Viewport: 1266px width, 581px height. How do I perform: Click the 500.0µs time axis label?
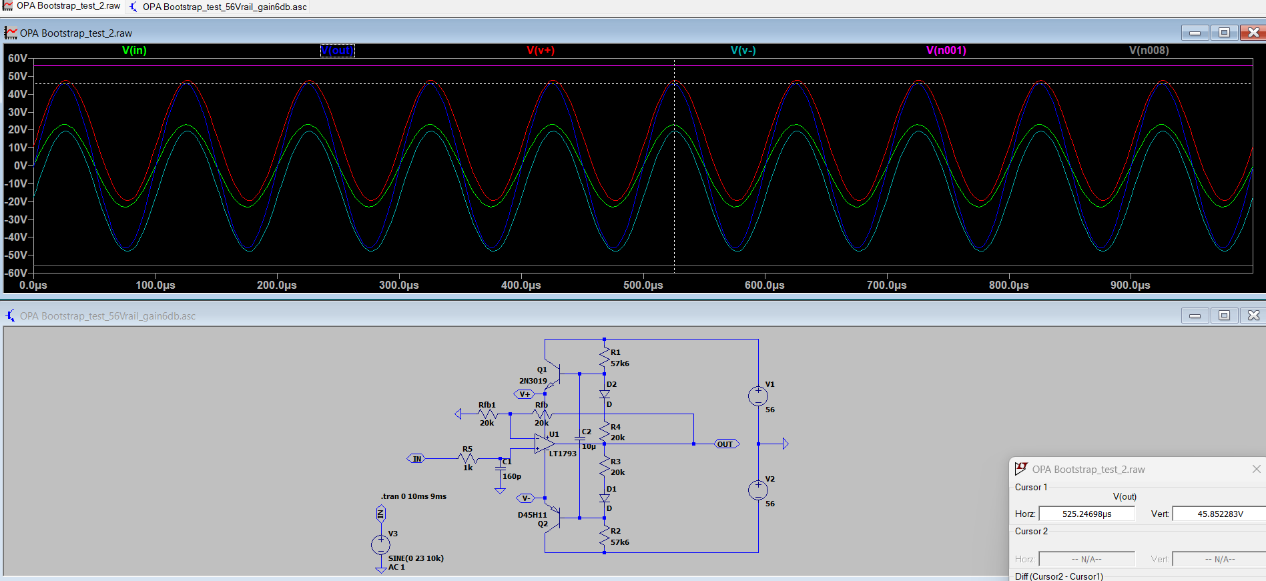coord(643,285)
